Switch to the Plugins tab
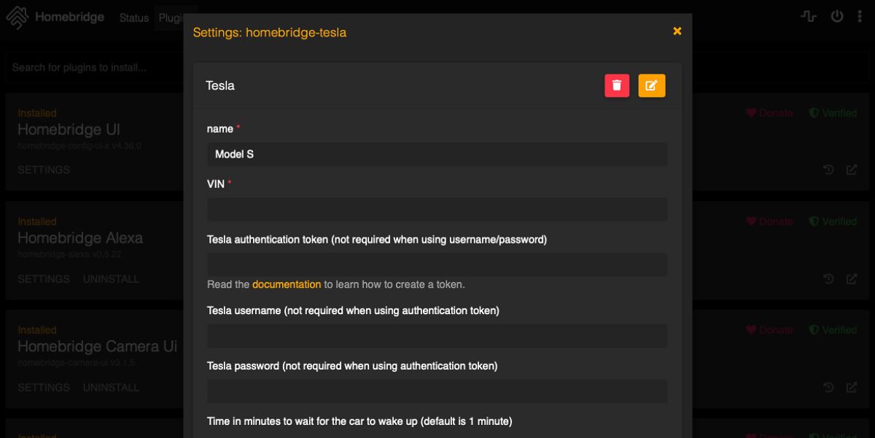Image resolution: width=875 pixels, height=438 pixels. (x=174, y=18)
